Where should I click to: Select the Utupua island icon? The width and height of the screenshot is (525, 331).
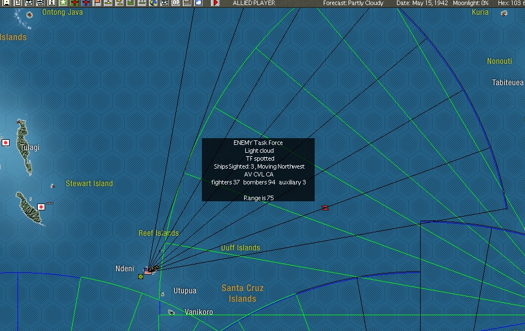pyautogui.click(x=162, y=294)
